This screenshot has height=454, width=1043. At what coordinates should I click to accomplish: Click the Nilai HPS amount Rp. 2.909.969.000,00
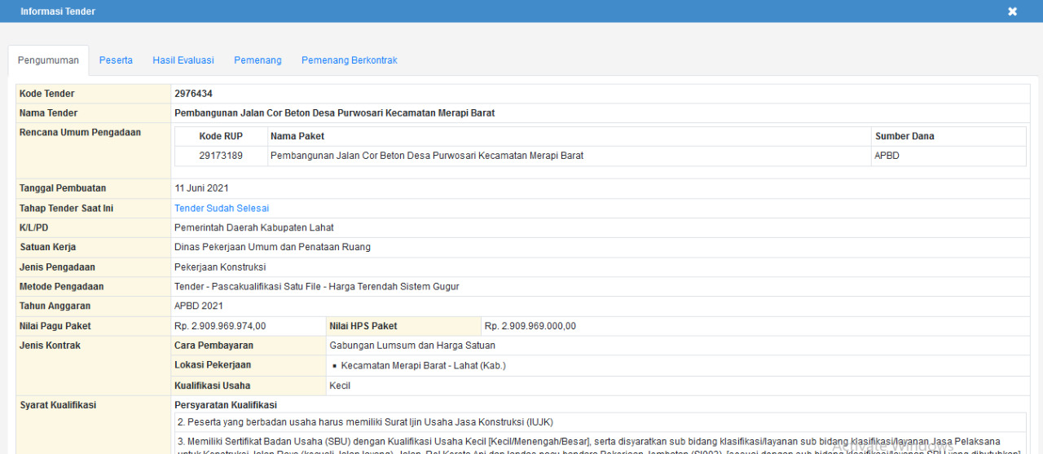[x=530, y=326]
